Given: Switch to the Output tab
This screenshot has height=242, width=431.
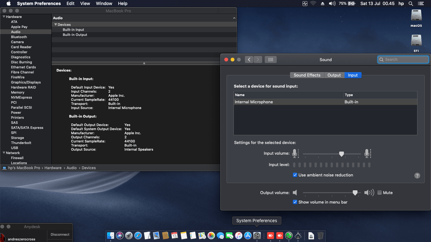Looking at the screenshot, I should pos(334,75).
